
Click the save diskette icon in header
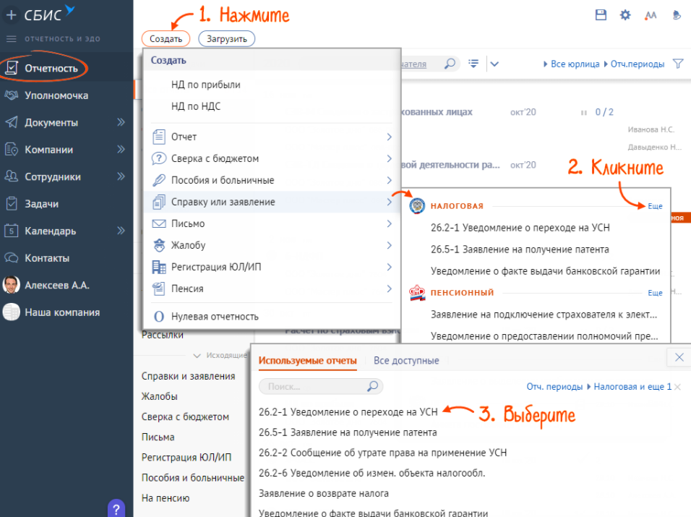click(x=601, y=15)
